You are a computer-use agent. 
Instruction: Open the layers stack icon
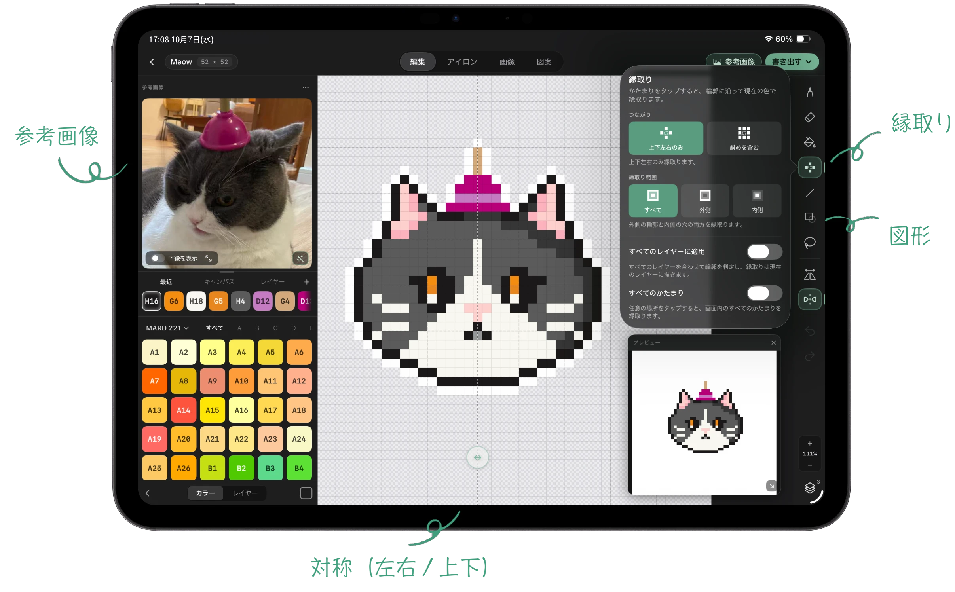coord(809,488)
